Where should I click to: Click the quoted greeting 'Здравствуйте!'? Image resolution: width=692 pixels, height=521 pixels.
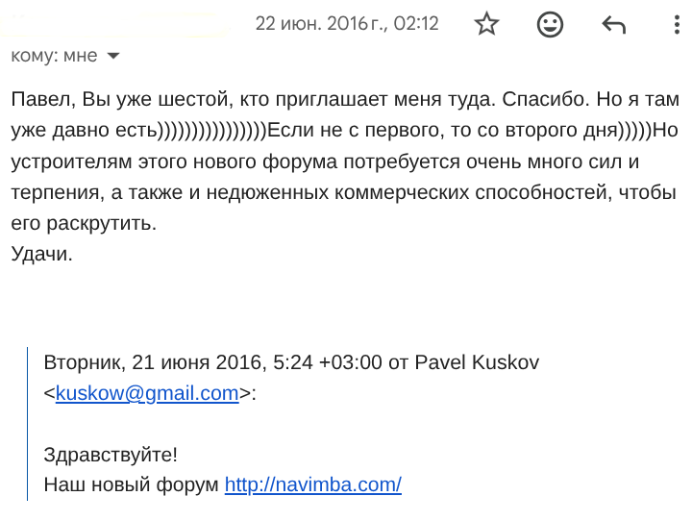coord(111,455)
